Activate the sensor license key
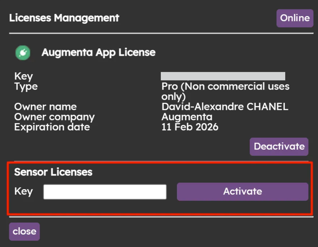318x247 pixels. (x=243, y=192)
